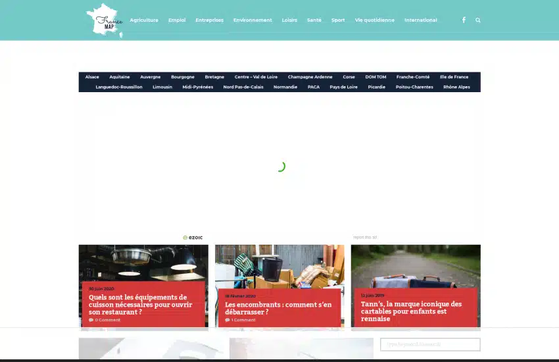
Task: Open the search magnifier icon
Action: coord(477,20)
